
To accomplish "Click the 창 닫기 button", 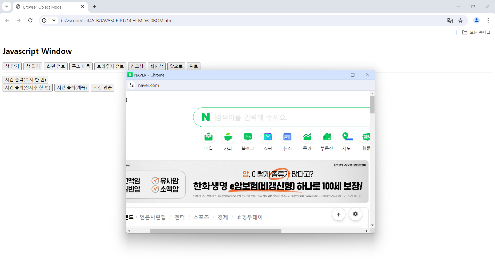I will pos(12,66).
